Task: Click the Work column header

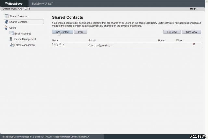Action: [x=179, y=40]
